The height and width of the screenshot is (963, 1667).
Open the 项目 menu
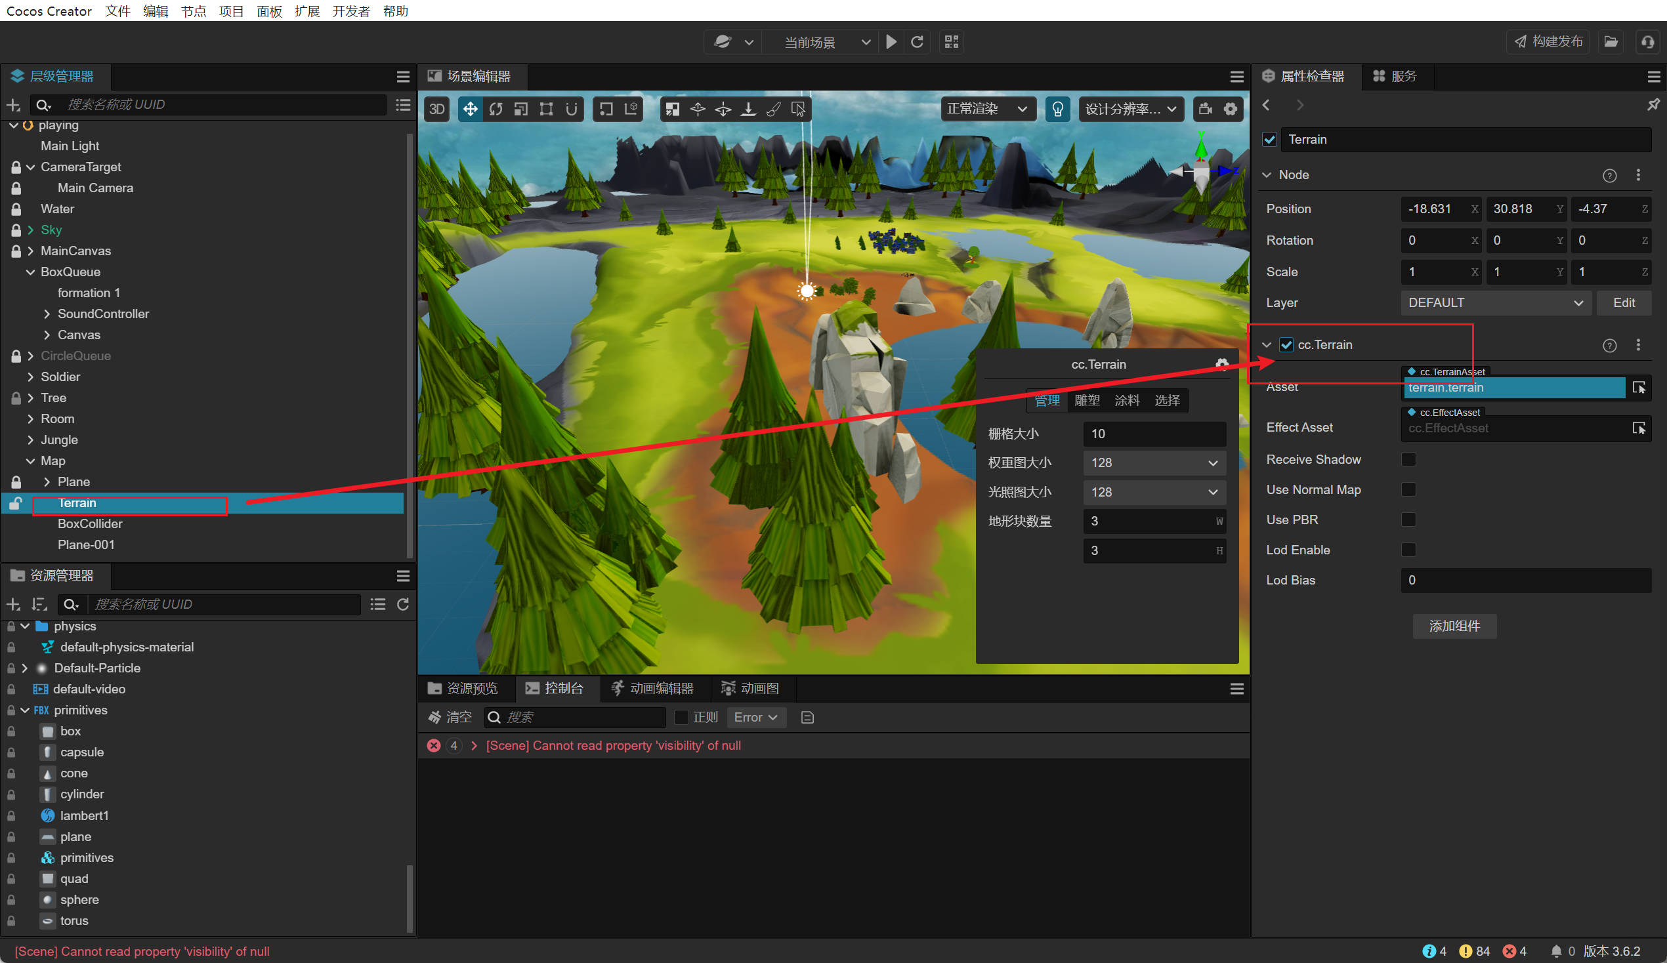[x=231, y=10]
